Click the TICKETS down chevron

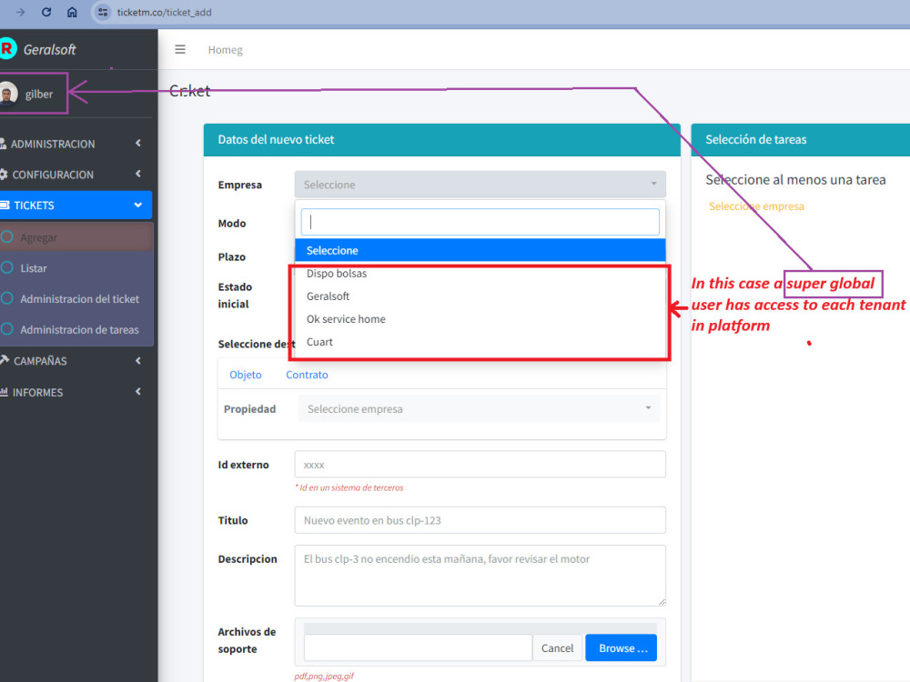(138, 205)
